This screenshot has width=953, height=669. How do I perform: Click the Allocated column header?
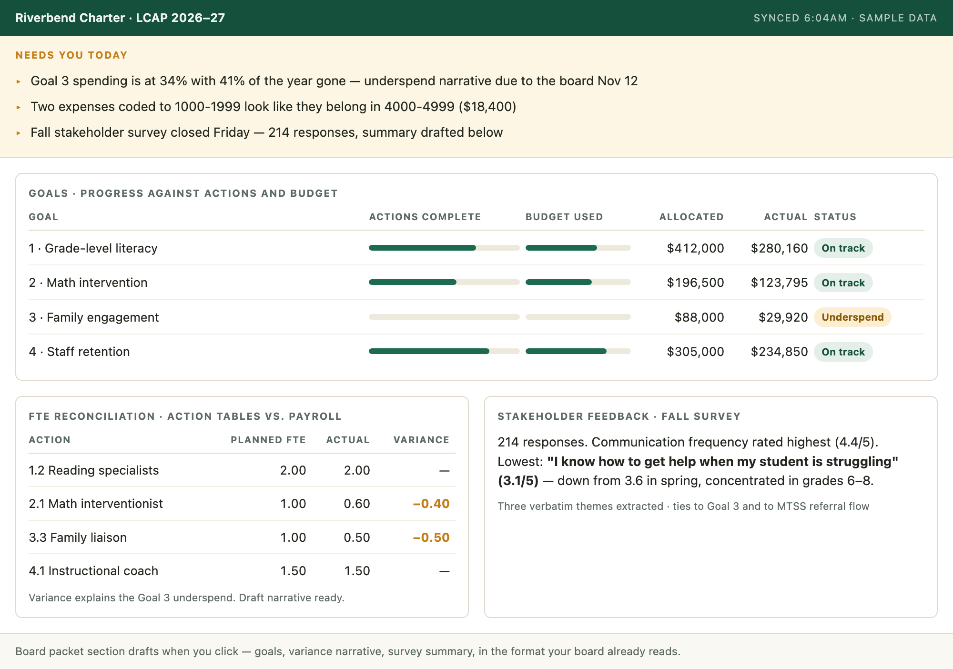pyautogui.click(x=691, y=217)
